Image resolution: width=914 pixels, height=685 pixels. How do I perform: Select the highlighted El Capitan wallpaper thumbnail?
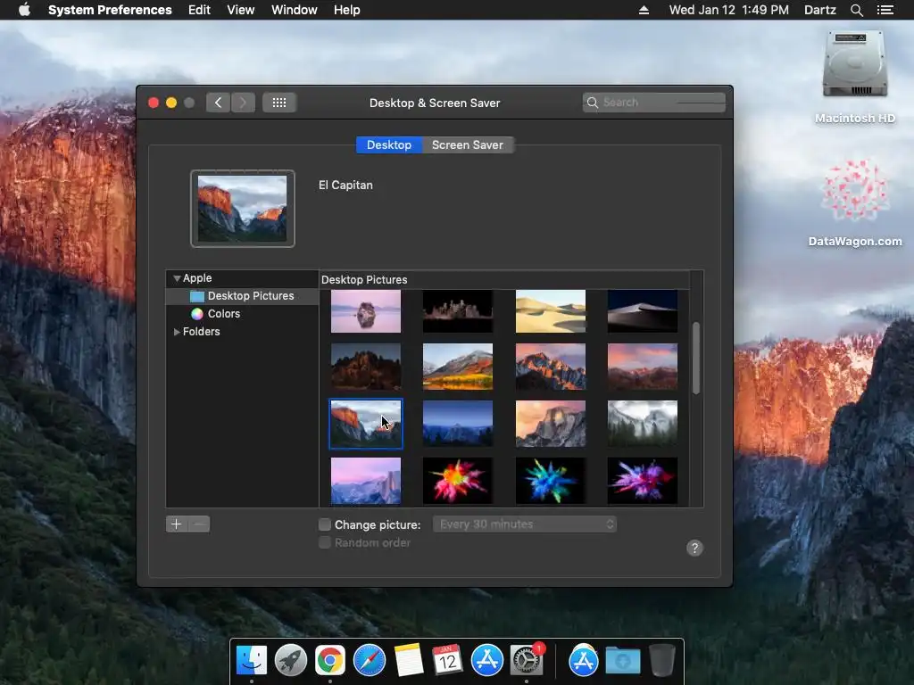pos(366,424)
